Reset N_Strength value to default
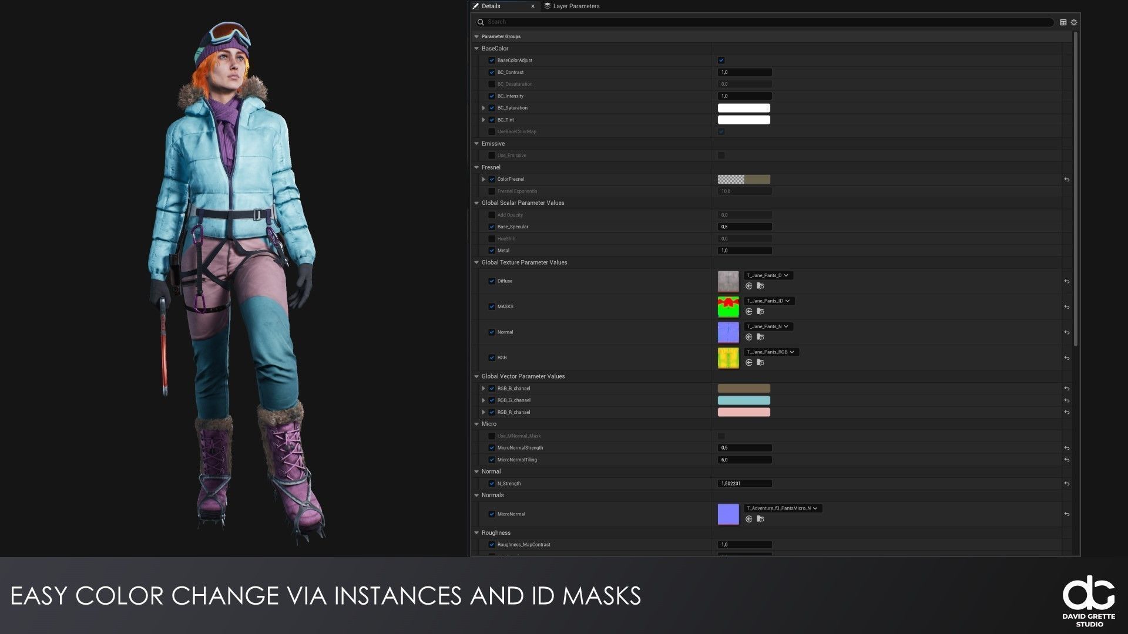 pyautogui.click(x=1066, y=484)
